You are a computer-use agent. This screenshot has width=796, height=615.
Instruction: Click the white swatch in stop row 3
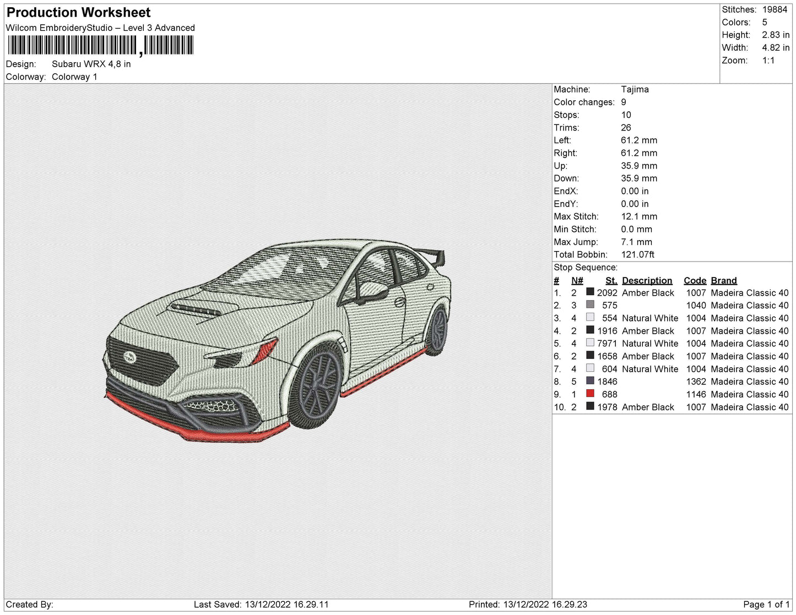[590, 317]
